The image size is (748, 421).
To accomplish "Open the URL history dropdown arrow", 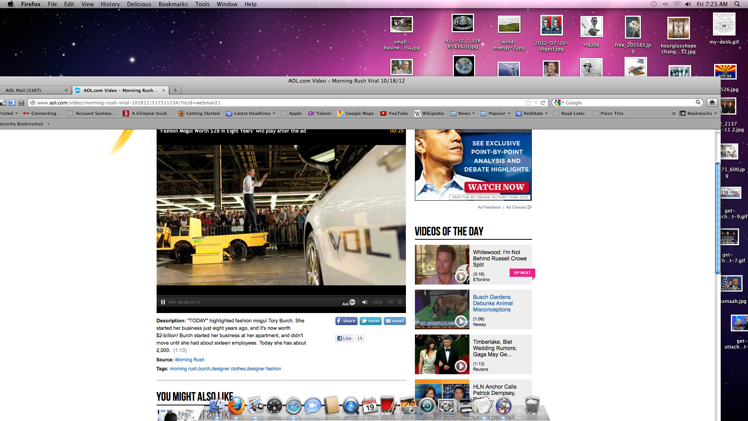I will click(536, 103).
